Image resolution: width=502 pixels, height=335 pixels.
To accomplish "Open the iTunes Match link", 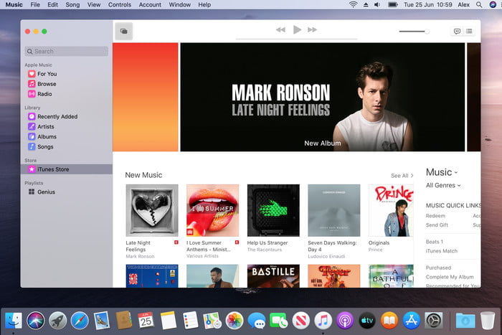I will pos(442,251).
